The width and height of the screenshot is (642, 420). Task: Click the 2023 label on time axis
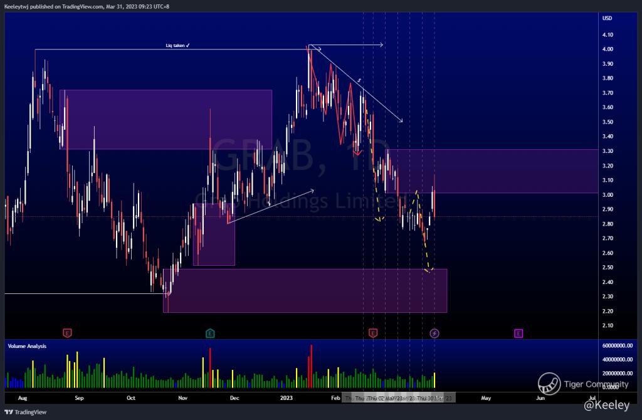[x=286, y=398]
